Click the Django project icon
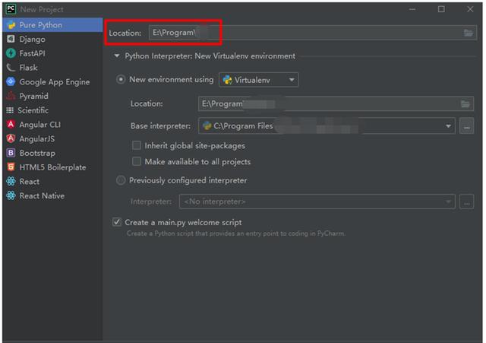This screenshot has height=343, width=486. tap(11, 39)
